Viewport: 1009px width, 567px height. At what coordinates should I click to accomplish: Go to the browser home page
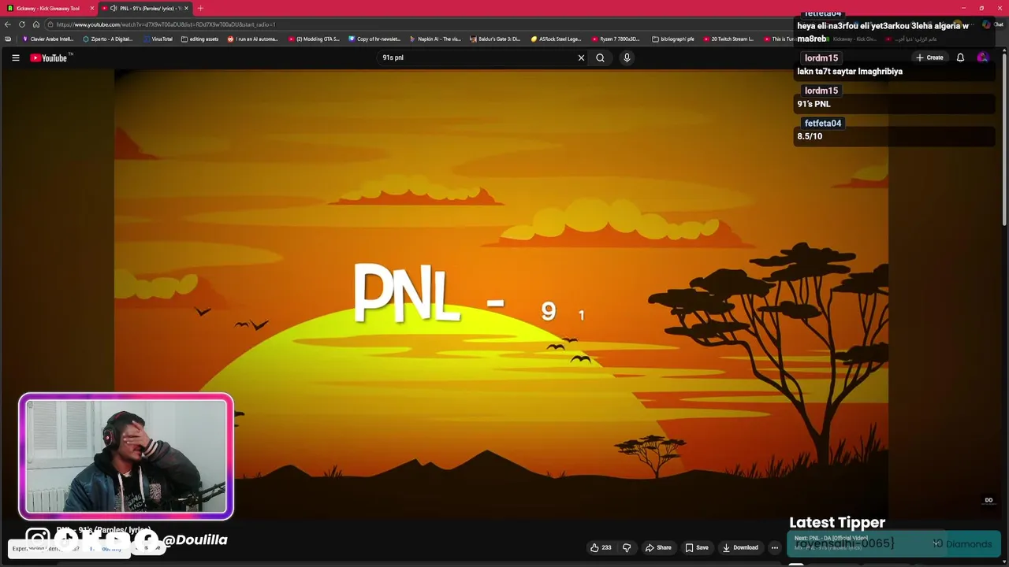coord(35,24)
